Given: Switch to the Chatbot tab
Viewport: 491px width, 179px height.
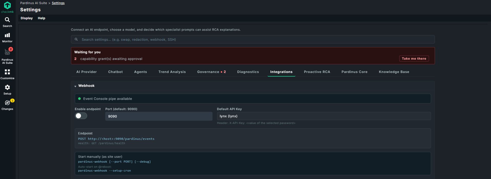Looking at the screenshot, I should (116, 72).
